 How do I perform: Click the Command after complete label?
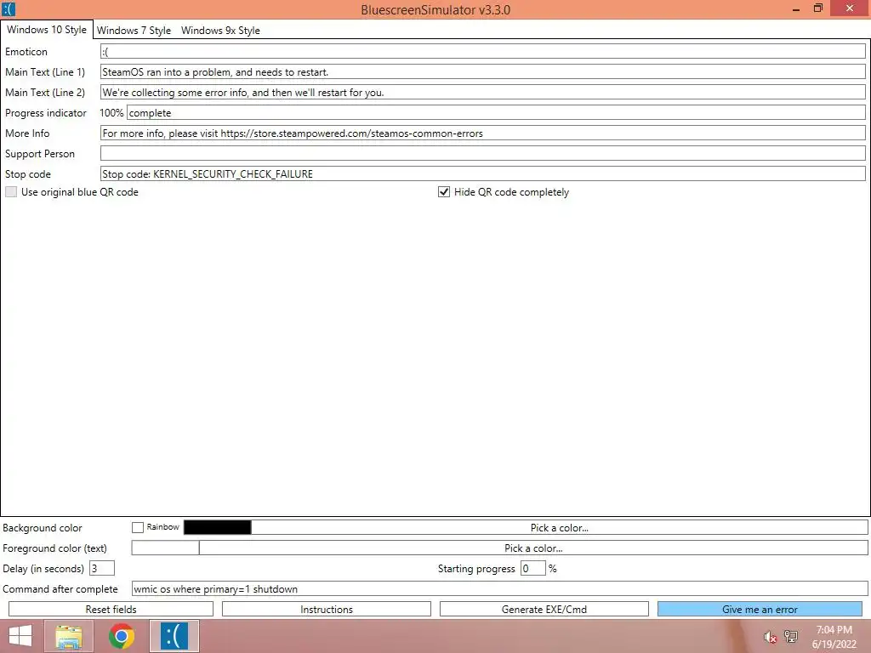tap(60, 589)
